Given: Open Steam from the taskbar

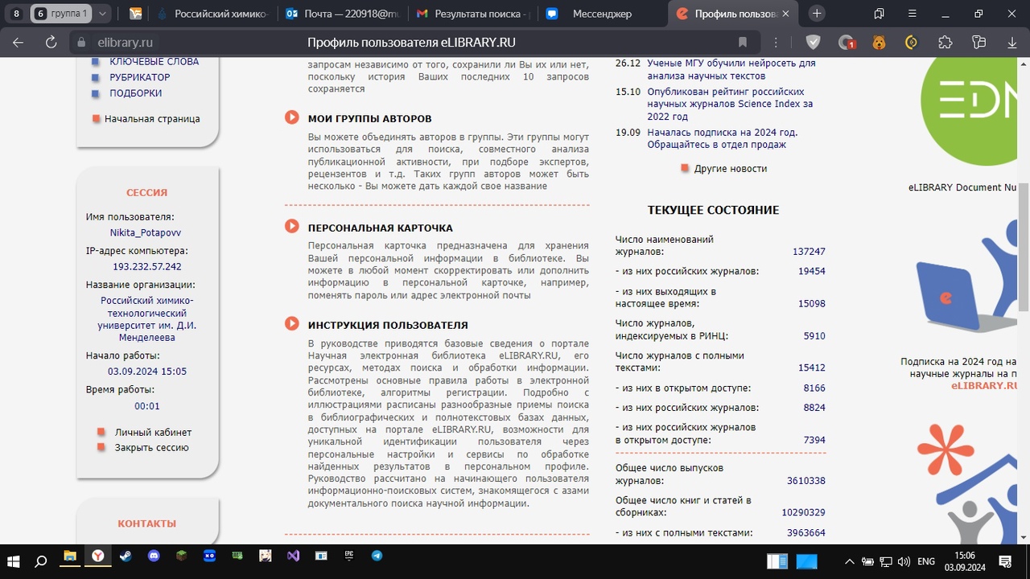Looking at the screenshot, I should [125, 556].
